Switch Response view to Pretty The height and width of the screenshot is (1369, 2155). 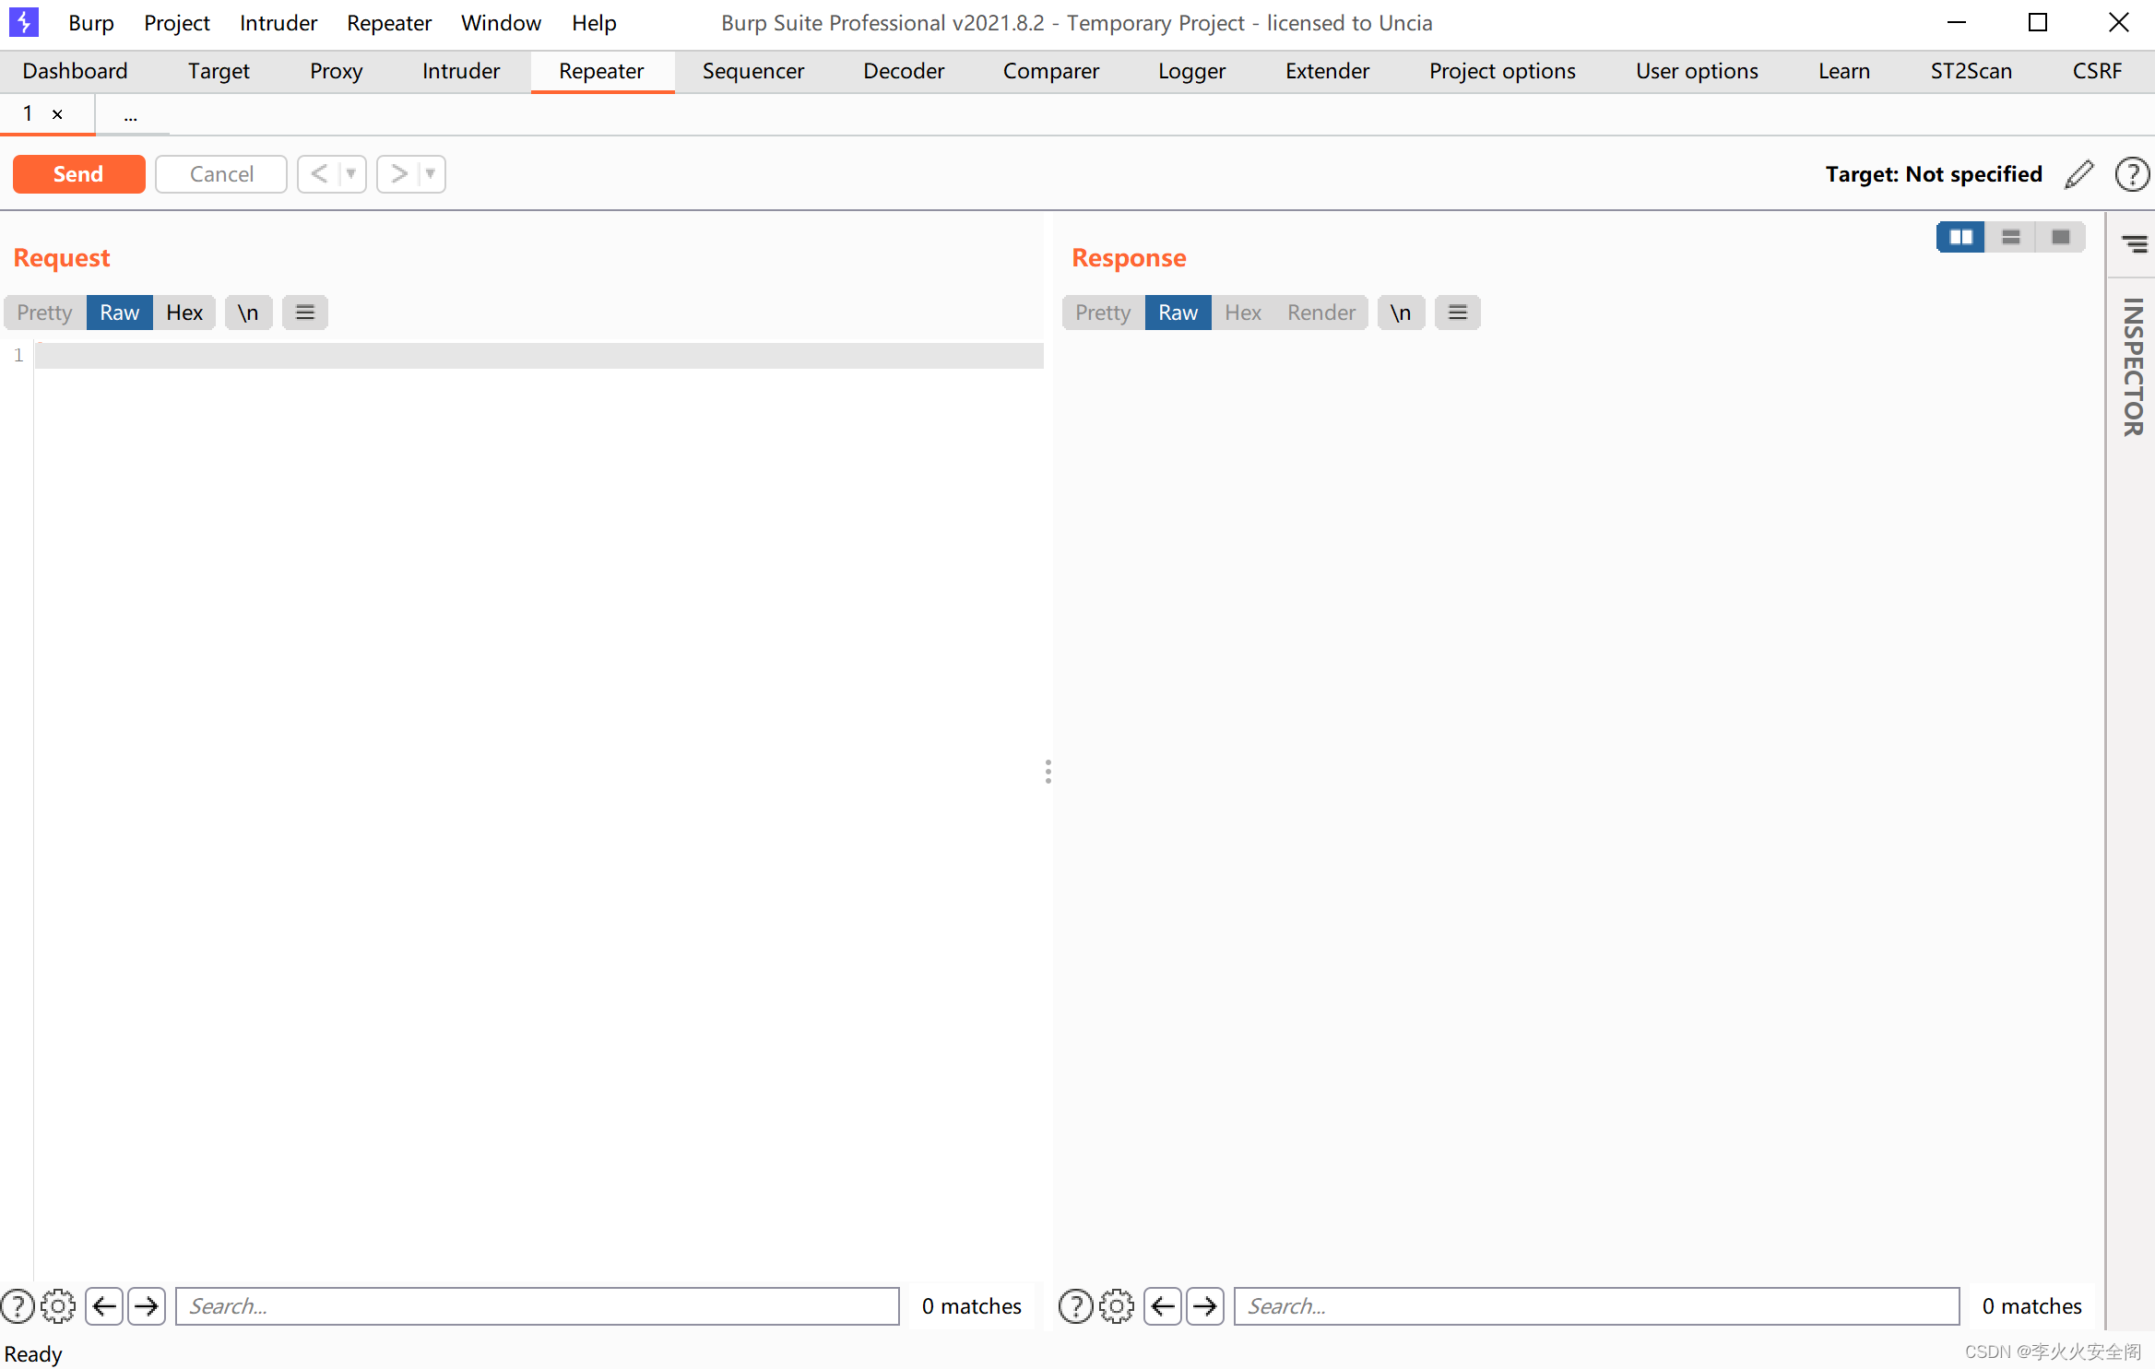coord(1103,313)
